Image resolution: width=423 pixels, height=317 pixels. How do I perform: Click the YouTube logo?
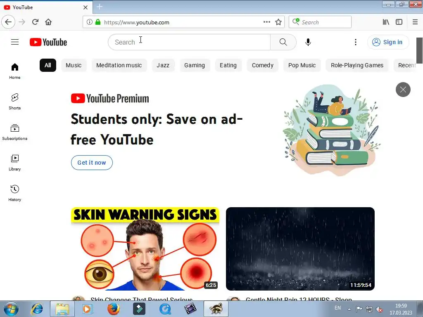click(48, 42)
